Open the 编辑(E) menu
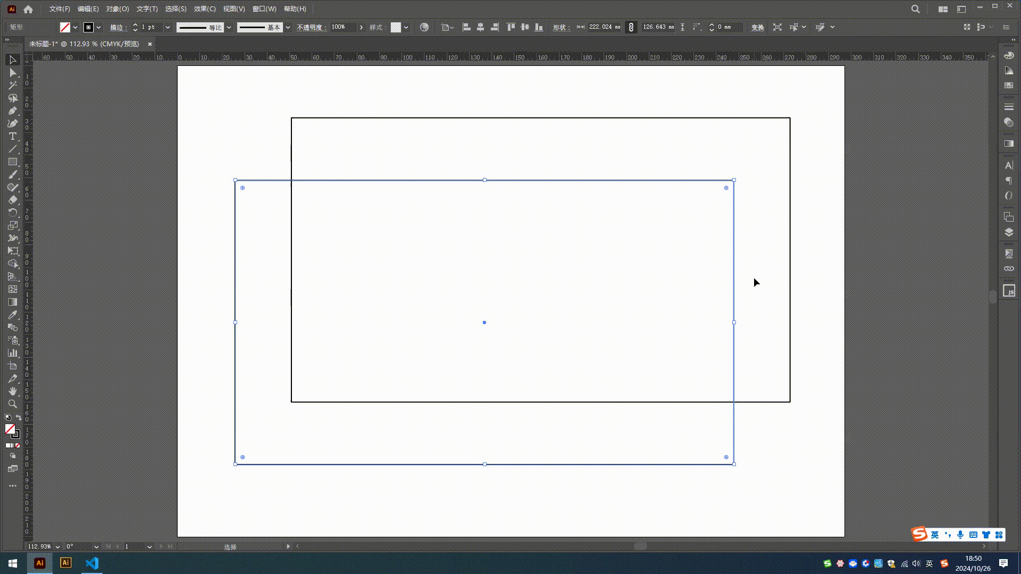 point(88,9)
